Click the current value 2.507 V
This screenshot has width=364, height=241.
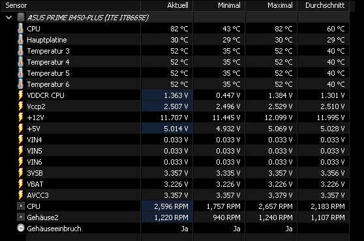point(176,106)
